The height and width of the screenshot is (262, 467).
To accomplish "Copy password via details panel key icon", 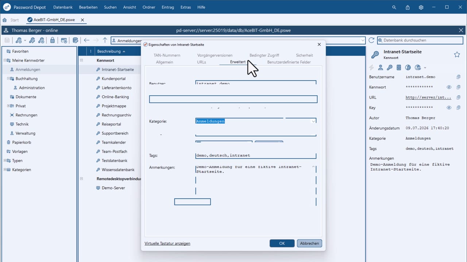I will point(390,67).
